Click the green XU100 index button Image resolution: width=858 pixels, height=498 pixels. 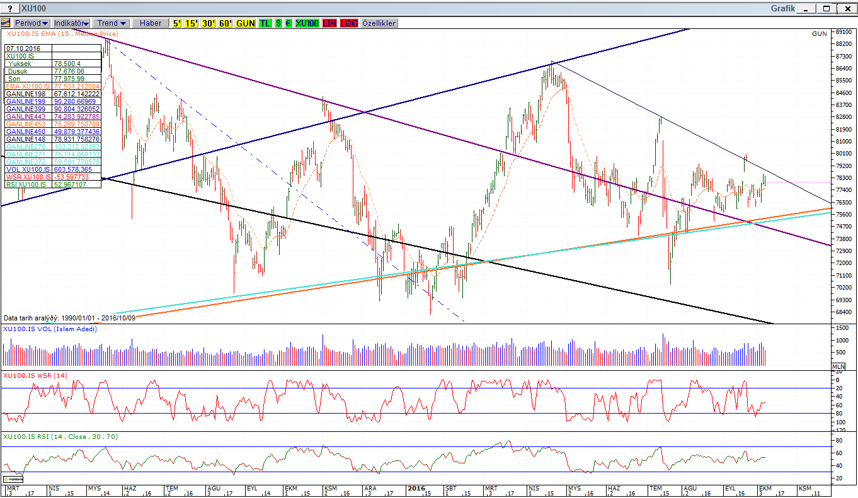(x=307, y=23)
